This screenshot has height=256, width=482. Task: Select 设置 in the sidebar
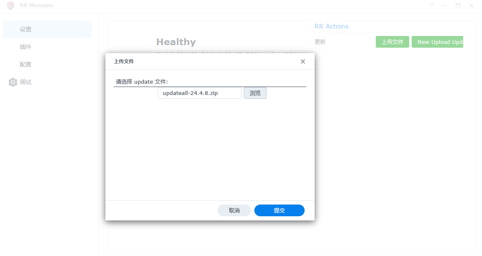pos(26,29)
